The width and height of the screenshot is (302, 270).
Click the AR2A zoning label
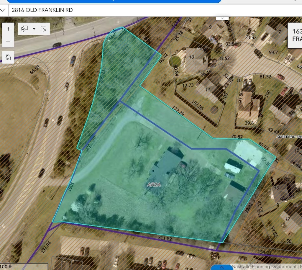tap(154, 185)
